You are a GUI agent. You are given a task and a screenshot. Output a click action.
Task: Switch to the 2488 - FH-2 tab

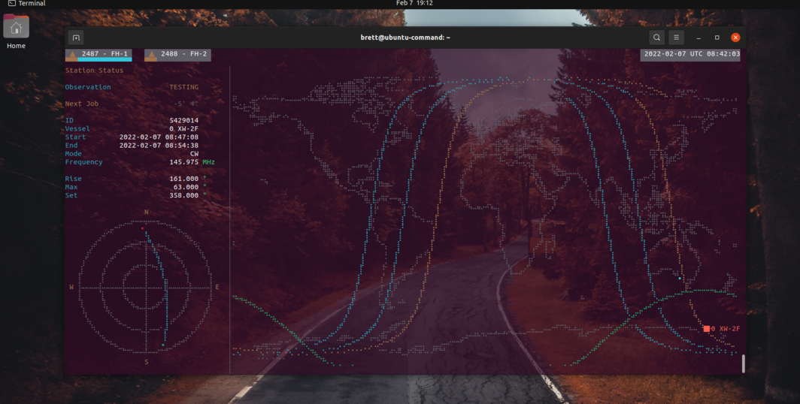coord(183,54)
